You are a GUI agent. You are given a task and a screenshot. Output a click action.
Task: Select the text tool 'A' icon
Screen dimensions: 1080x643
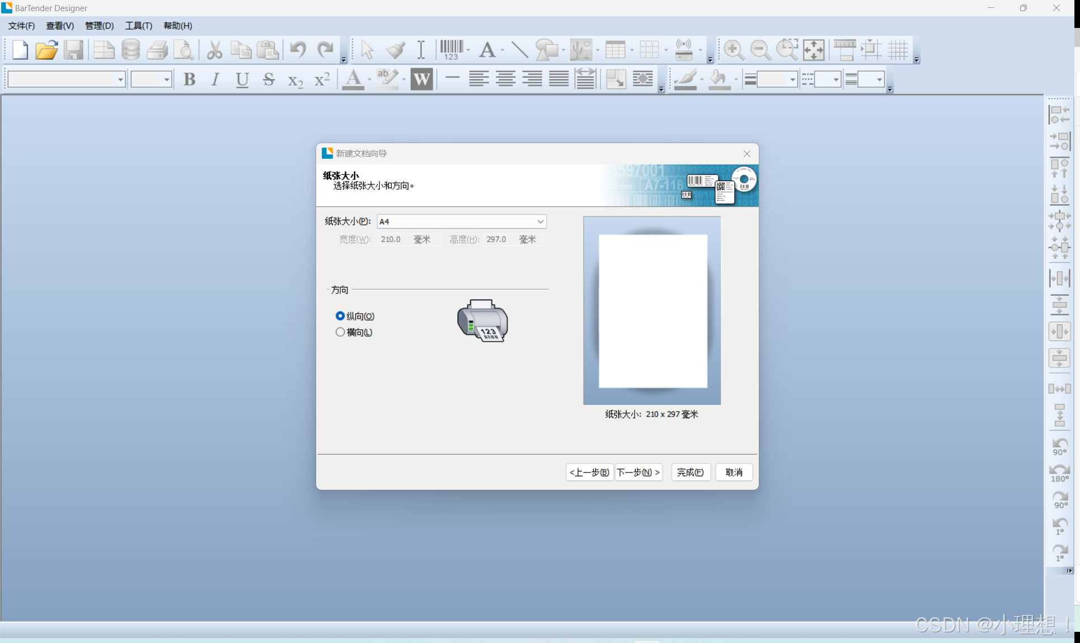[x=487, y=50]
